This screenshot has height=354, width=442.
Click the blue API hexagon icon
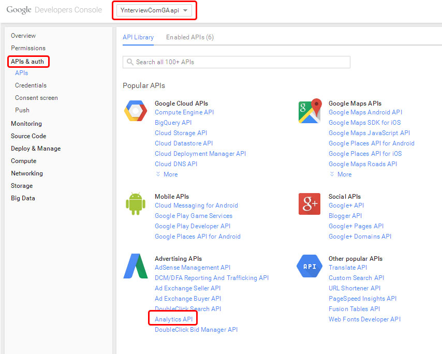point(310,266)
